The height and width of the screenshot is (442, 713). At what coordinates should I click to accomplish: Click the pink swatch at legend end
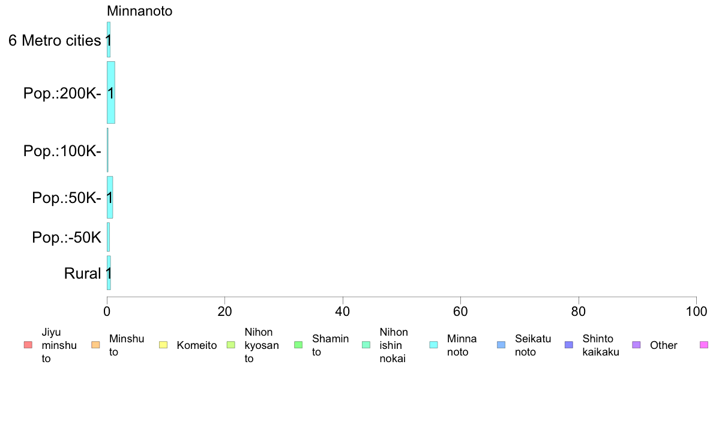point(704,345)
